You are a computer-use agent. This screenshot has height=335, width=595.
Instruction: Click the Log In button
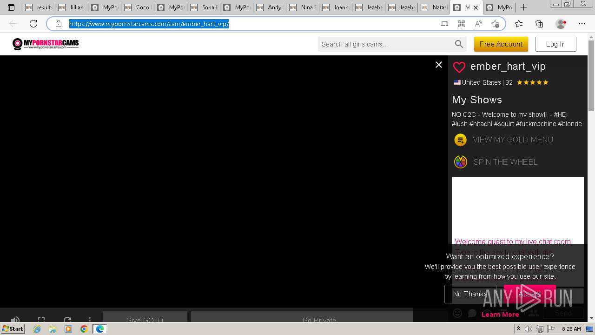556,44
